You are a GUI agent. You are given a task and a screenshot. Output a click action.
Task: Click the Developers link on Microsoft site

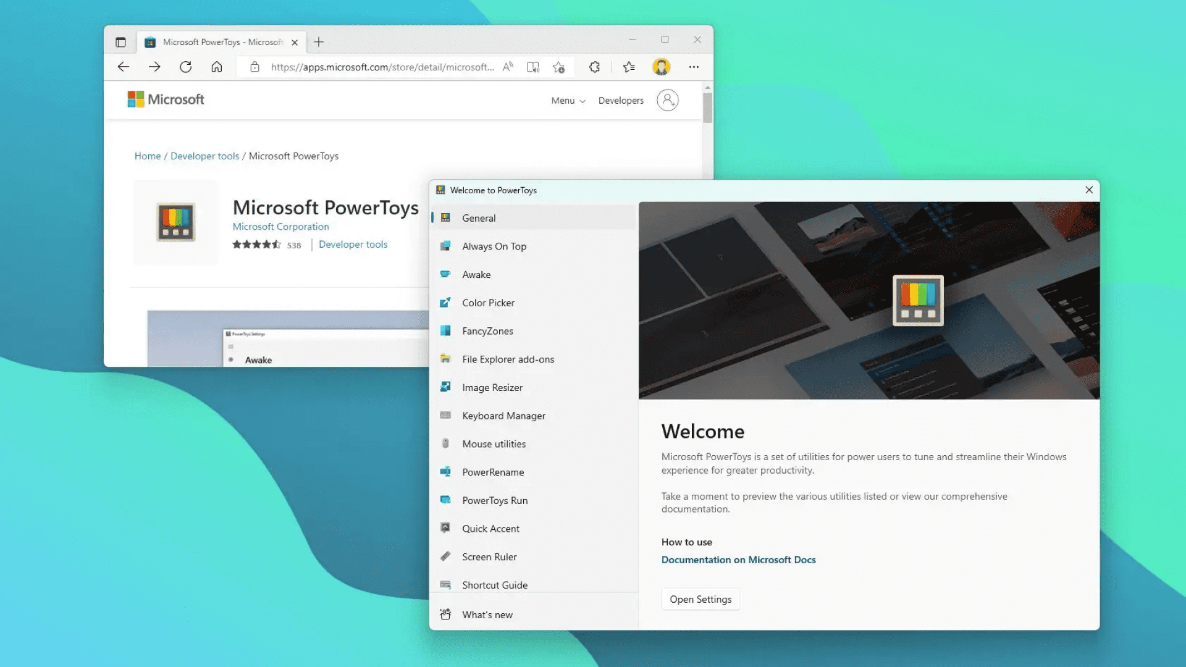tap(621, 100)
